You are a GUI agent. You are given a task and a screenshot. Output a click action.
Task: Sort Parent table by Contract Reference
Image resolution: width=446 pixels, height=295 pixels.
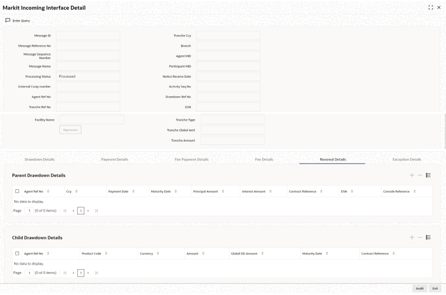click(x=321, y=191)
